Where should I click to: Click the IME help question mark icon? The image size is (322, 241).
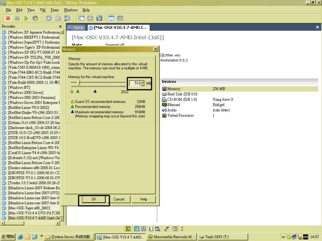point(175,229)
